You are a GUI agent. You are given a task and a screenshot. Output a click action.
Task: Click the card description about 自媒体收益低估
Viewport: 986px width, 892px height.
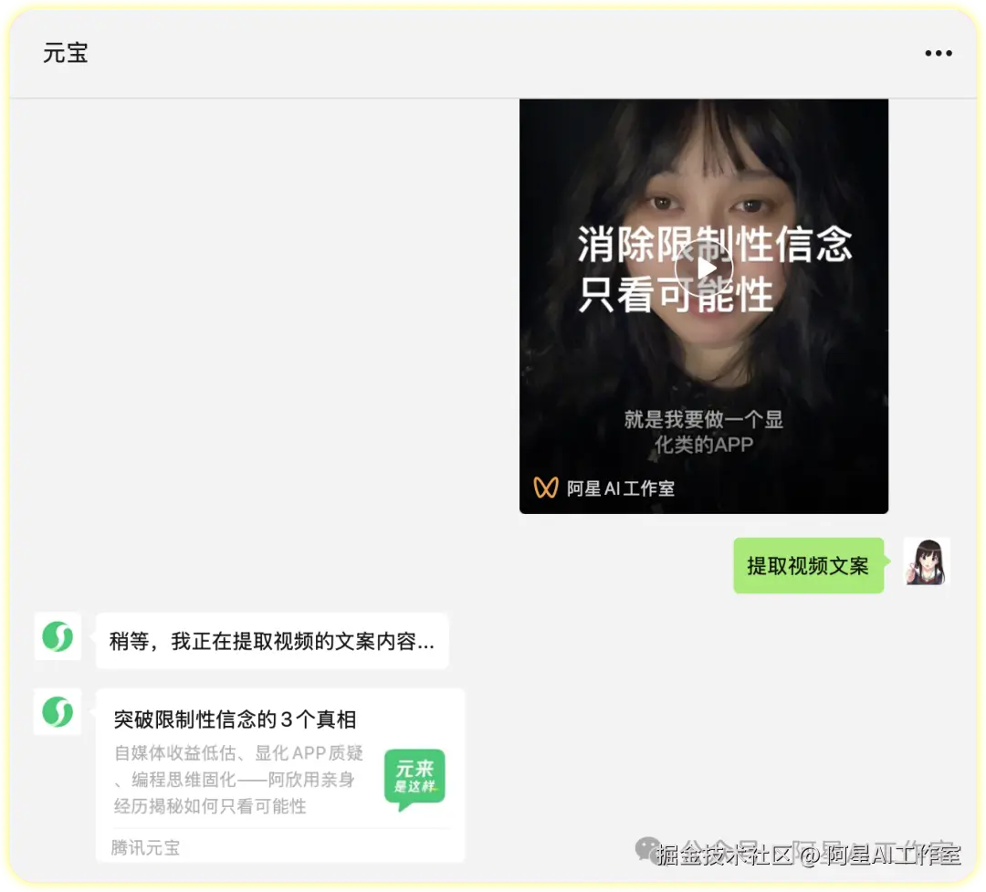239,779
